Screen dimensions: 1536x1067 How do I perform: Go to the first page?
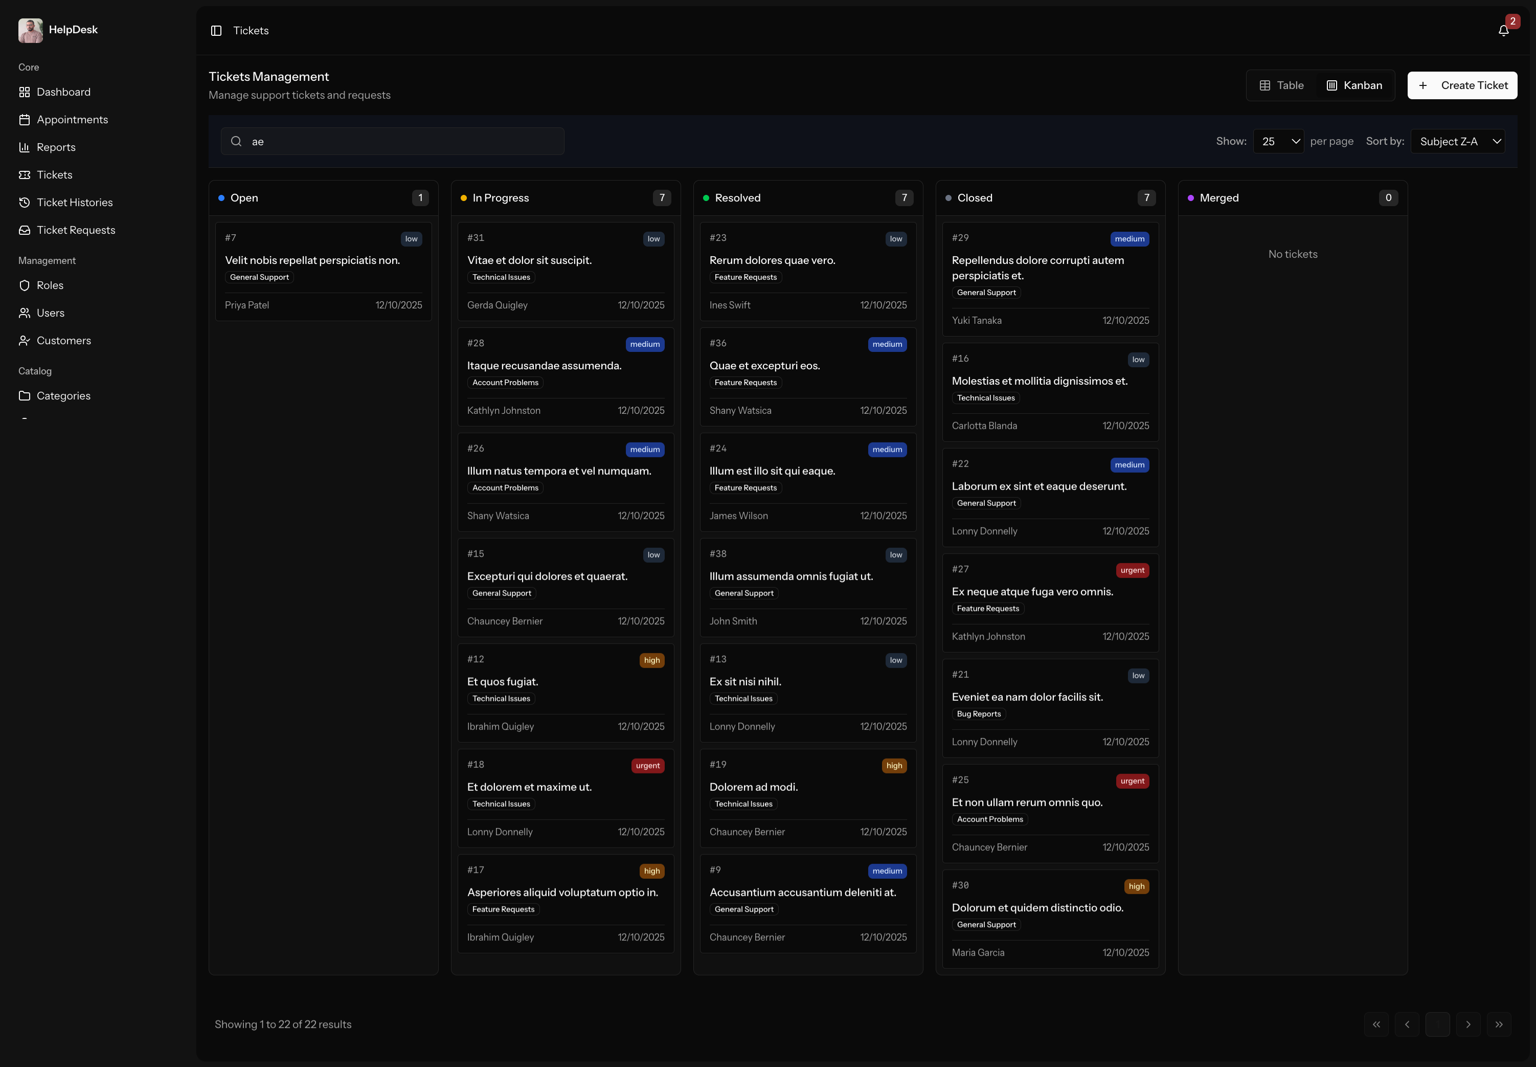[1376, 1024]
